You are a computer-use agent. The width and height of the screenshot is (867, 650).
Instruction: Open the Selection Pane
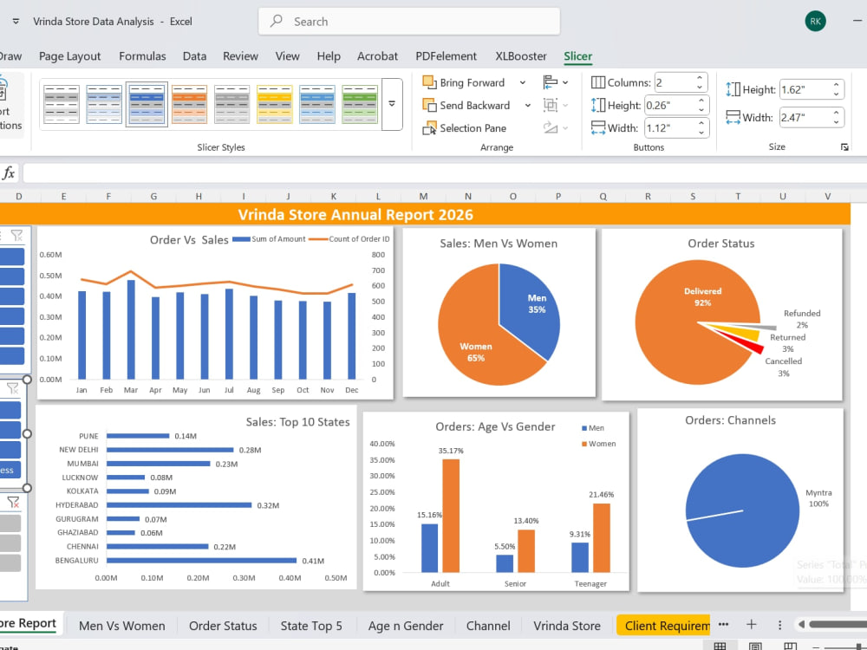click(465, 128)
